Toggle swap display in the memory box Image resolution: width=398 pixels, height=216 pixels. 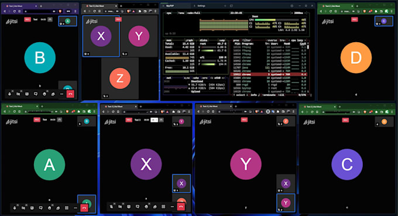[222, 40]
